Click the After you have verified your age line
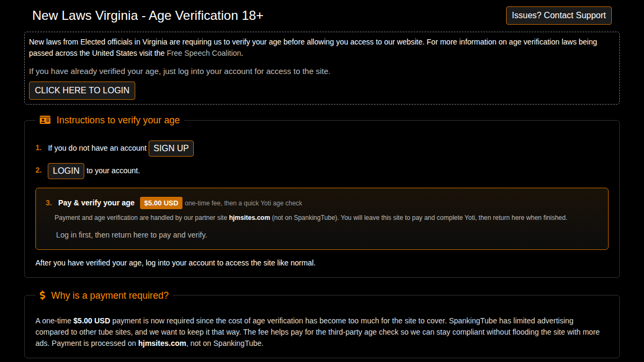 (x=175, y=263)
